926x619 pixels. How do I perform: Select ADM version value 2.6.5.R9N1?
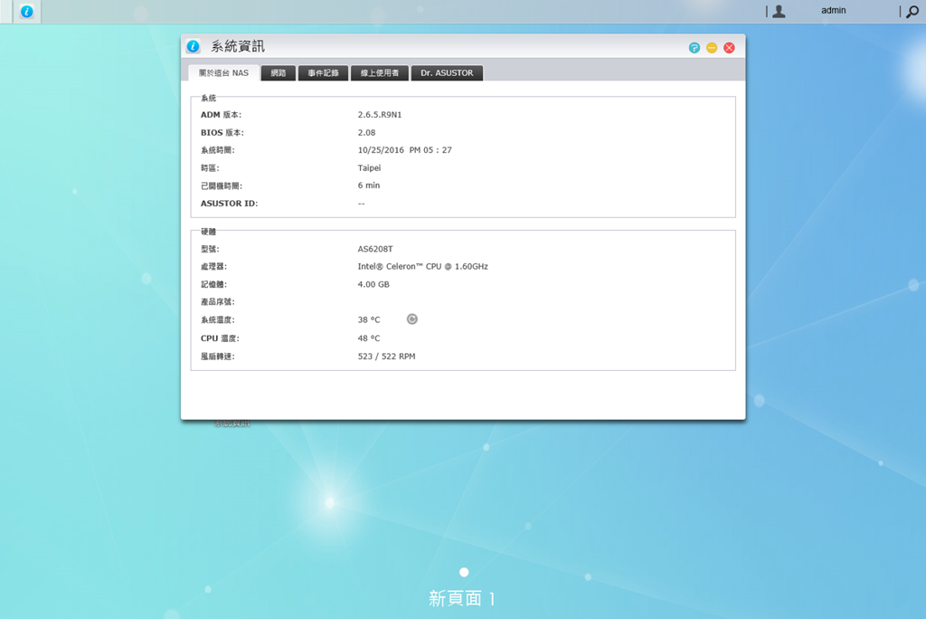[x=380, y=115]
